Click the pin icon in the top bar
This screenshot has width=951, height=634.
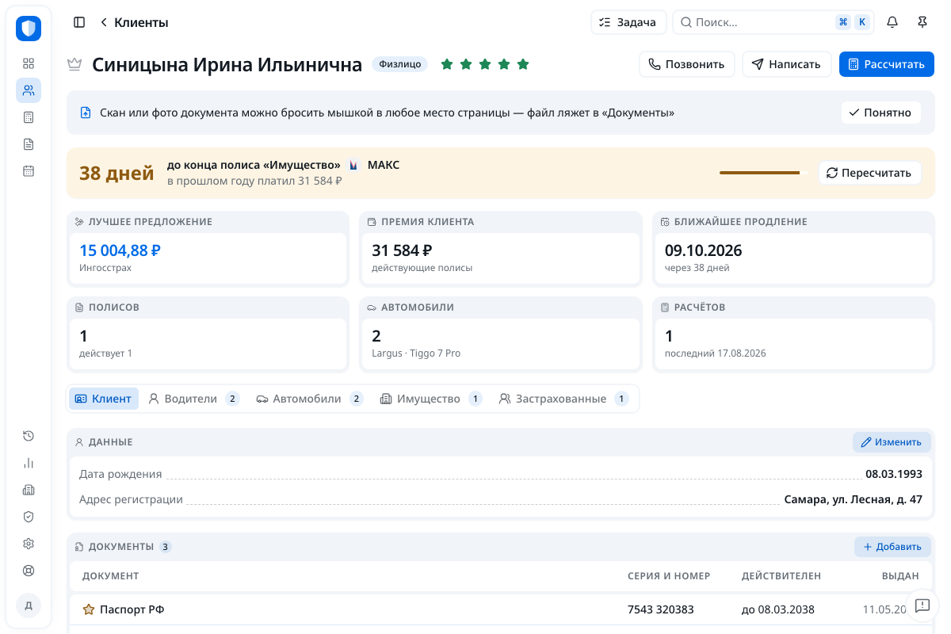click(x=922, y=22)
